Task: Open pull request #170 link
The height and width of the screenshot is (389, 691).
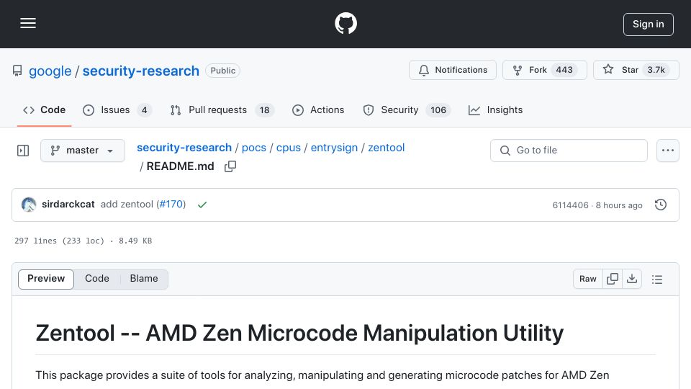Action: (171, 204)
